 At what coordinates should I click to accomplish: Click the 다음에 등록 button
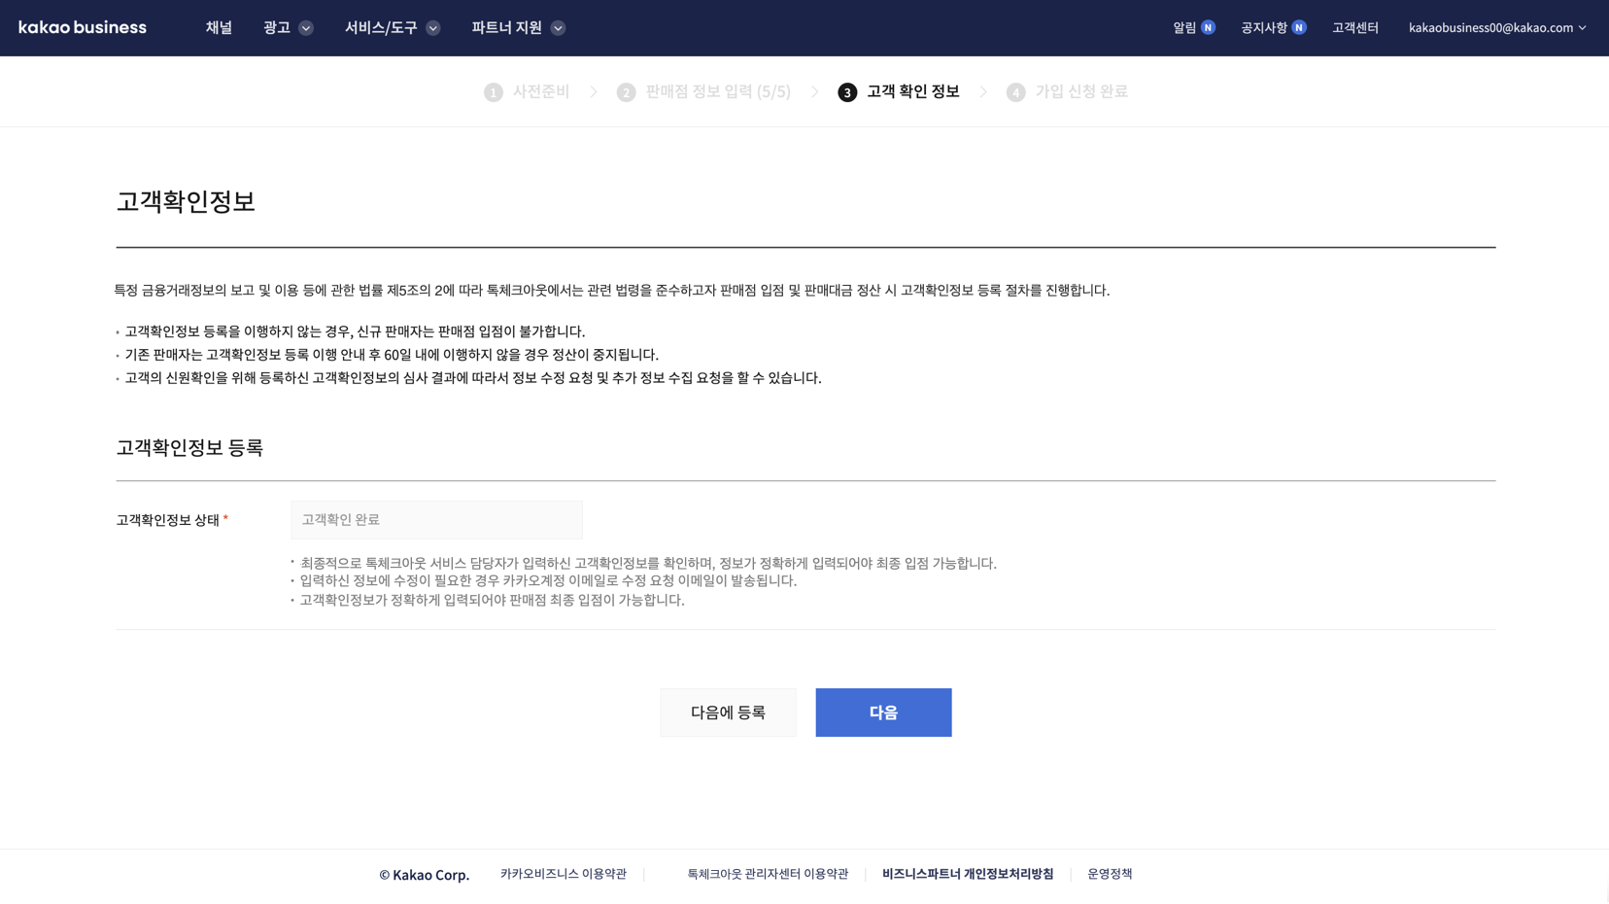click(x=728, y=713)
